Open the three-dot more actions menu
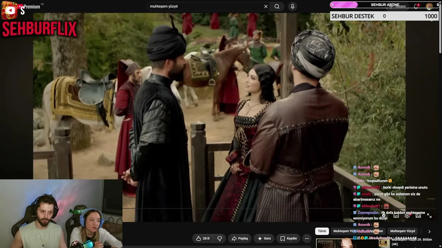This screenshot has width=442, height=248. [307, 238]
